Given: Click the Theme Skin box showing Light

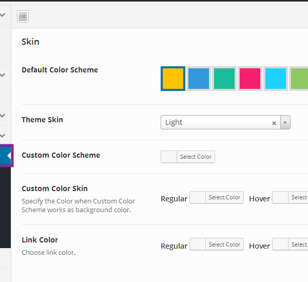Looking at the screenshot, I should point(216,123).
